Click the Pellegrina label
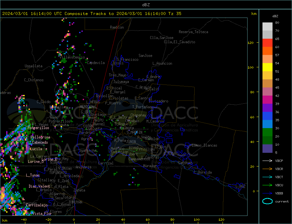Image resolution: width=292 pixels, height=224 pixels. click(41, 138)
